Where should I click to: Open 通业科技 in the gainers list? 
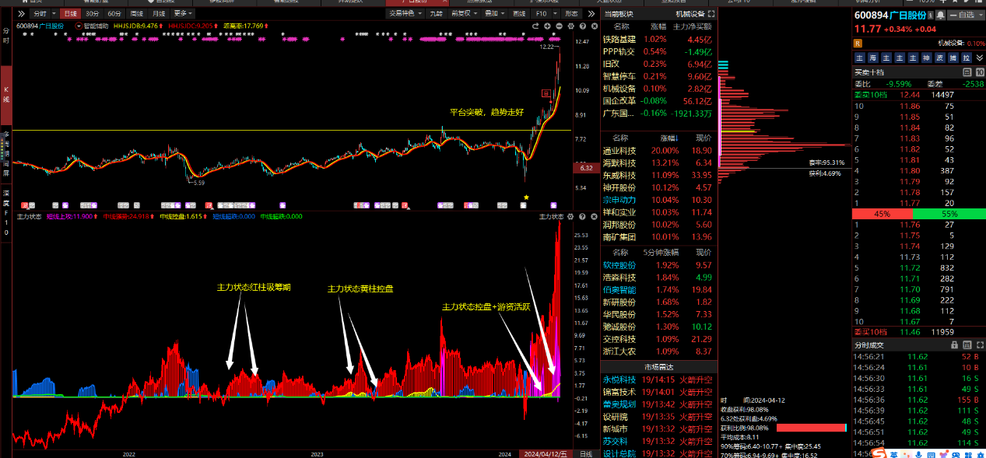click(x=619, y=150)
